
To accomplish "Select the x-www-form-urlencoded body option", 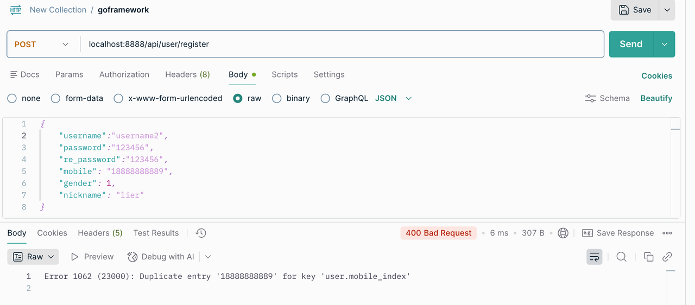I will point(118,98).
